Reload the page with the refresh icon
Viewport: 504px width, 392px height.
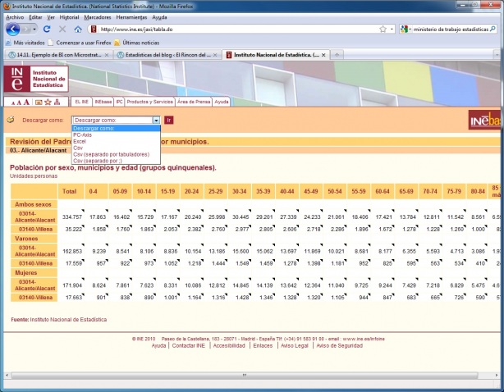48,29
